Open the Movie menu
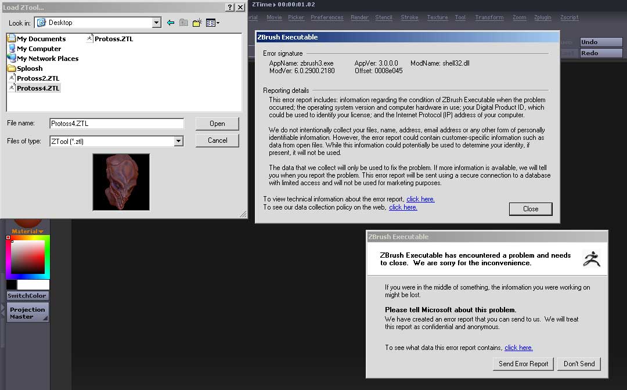The height and width of the screenshot is (390, 627). 274,17
